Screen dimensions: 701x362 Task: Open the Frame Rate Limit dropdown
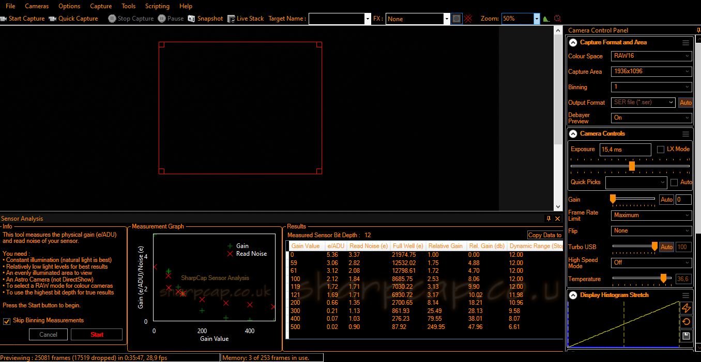(651, 216)
